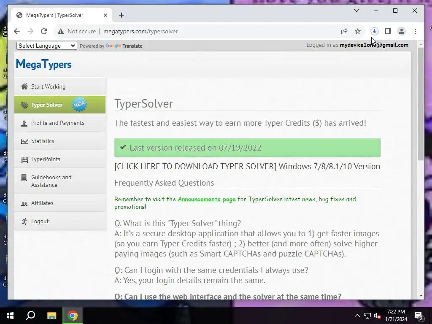Open the Affiliates page
The height and width of the screenshot is (324, 432).
(x=60, y=203)
